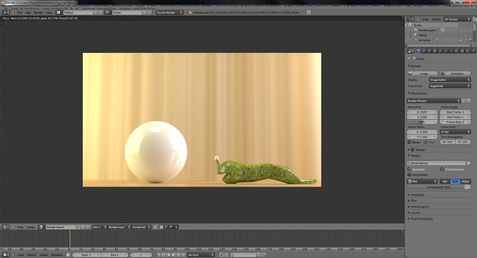Screen dimensions: 477x258
Task: Open the No Sync dropdown in timeline
Action: pos(201,255)
